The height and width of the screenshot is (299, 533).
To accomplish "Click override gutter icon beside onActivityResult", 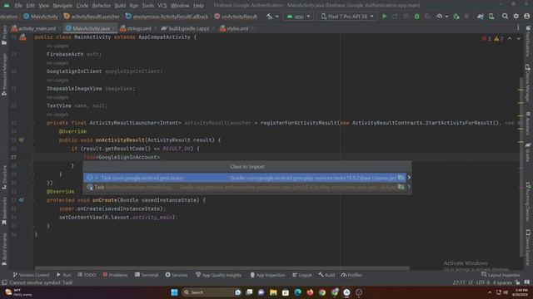I will click(x=21, y=140).
